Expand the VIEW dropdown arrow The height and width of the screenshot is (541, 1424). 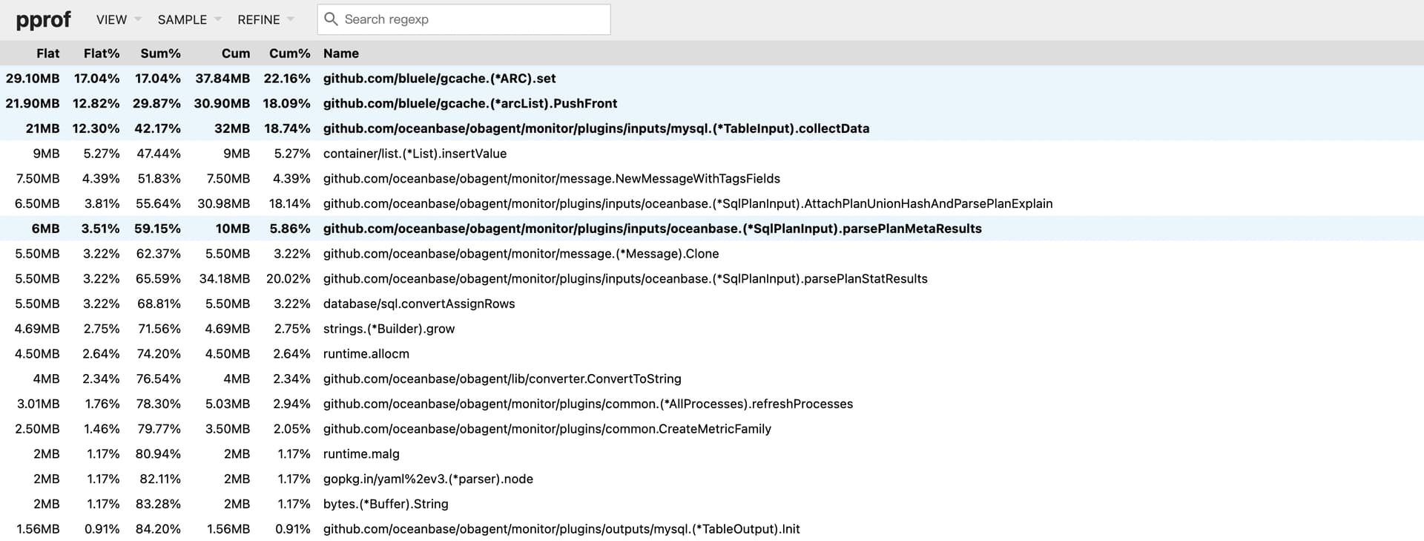[138, 19]
